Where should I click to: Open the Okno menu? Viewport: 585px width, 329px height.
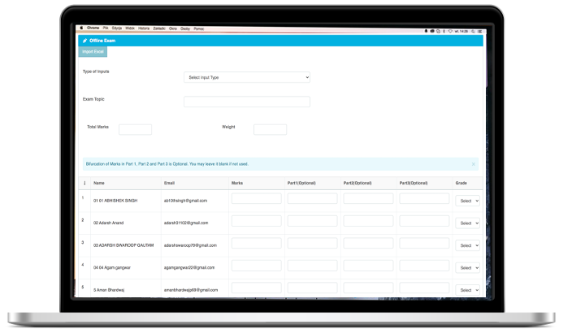(173, 28)
